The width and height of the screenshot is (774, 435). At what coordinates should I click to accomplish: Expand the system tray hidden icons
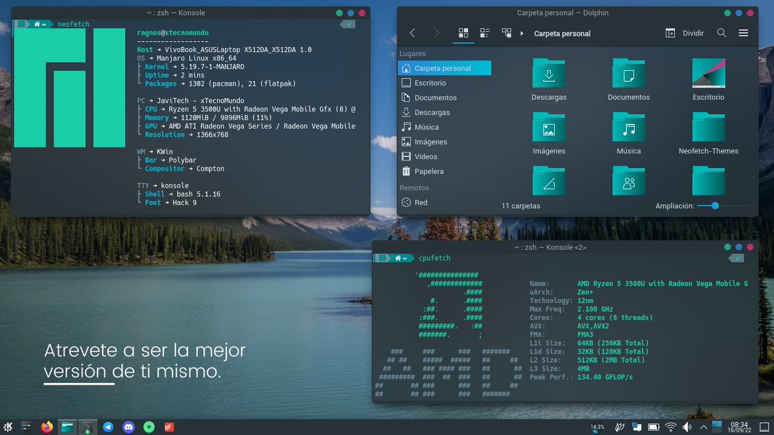[704, 427]
